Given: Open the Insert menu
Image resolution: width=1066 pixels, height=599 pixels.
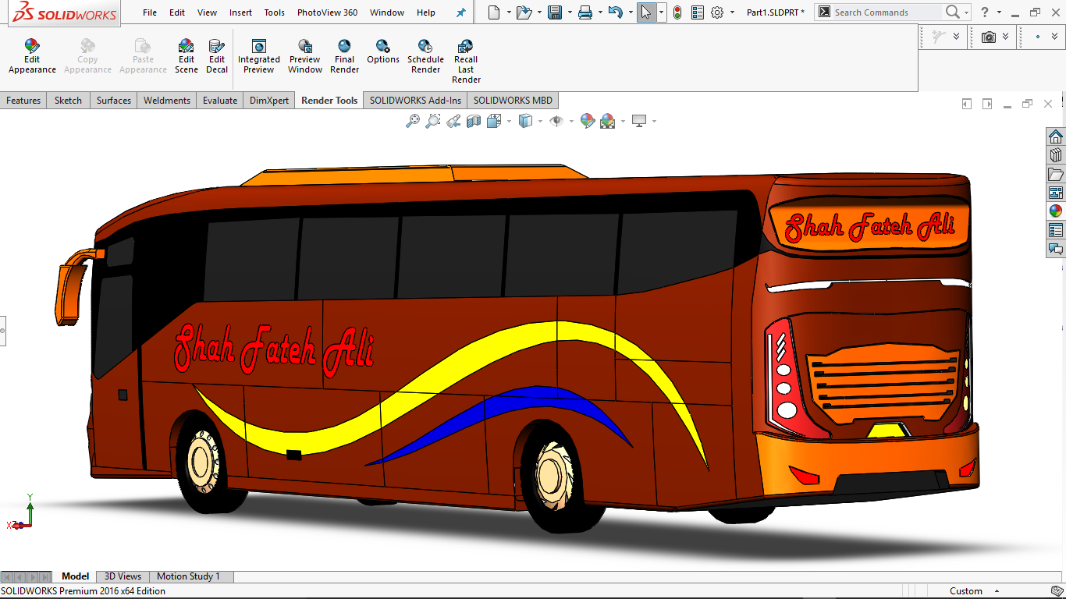Looking at the screenshot, I should tap(240, 12).
